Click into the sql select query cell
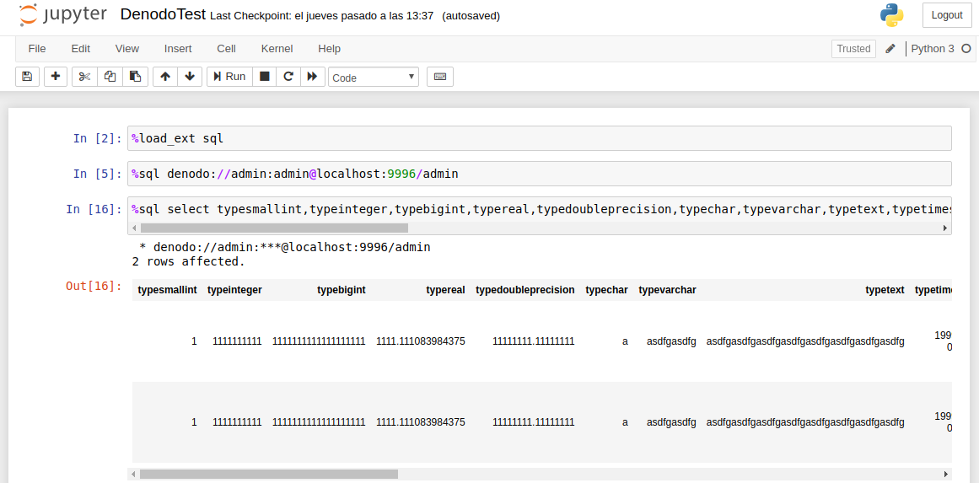Viewport: 979px width, 483px height. coord(540,209)
